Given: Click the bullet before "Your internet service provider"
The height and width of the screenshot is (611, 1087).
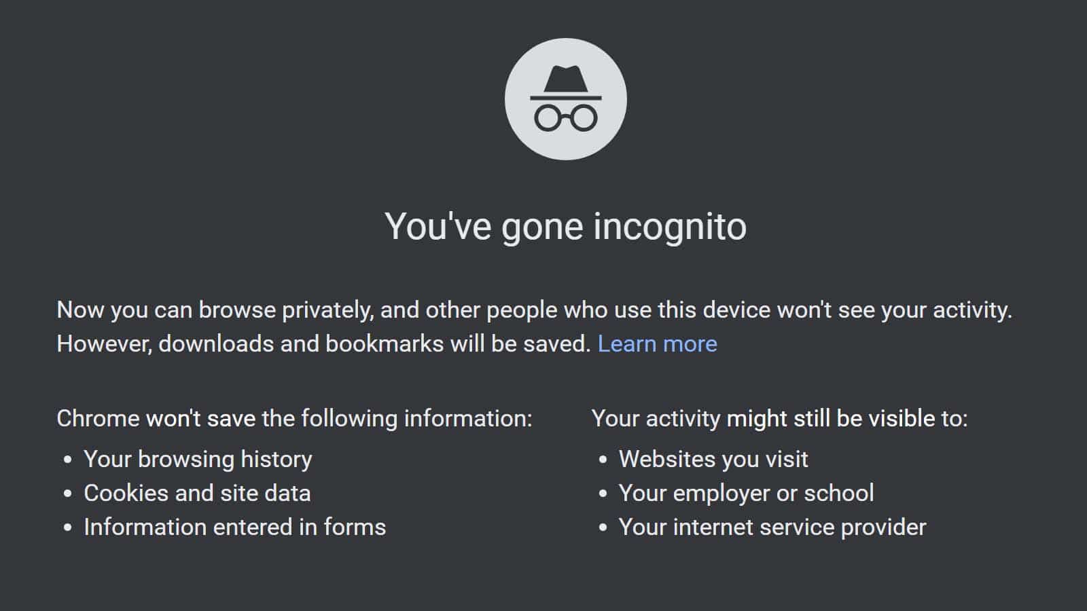Looking at the screenshot, I should click(x=603, y=527).
